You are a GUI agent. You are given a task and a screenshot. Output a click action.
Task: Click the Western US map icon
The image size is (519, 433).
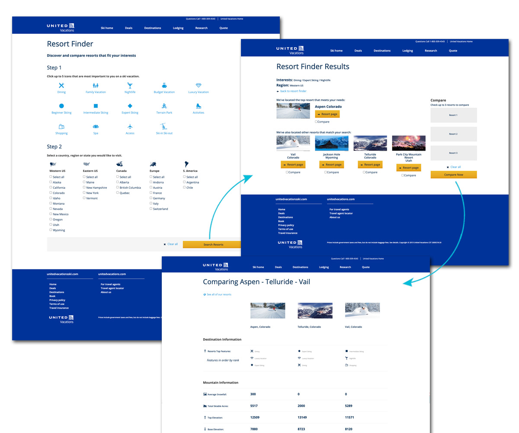[x=54, y=164]
